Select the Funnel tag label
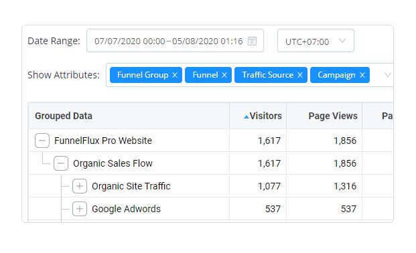 206,75
